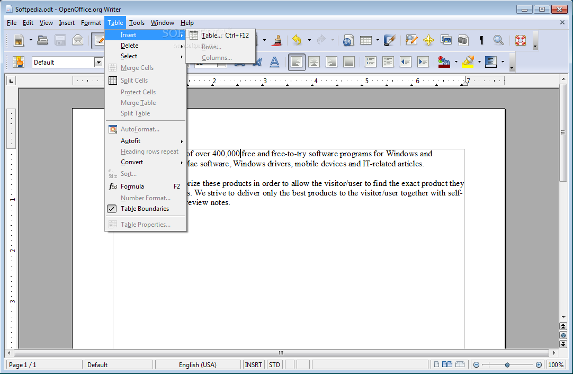Open the New document dropdown arrow
The height and width of the screenshot is (374, 573).
(x=31, y=40)
